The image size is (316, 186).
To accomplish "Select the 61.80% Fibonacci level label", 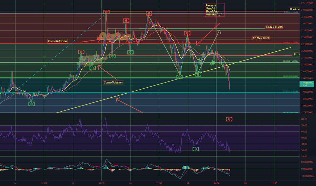I will (x=291, y=92).
